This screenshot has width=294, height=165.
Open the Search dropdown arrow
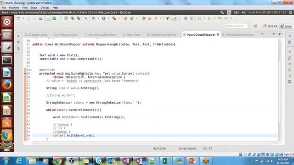pyautogui.click(x=161, y=18)
